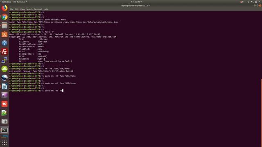Open the Terminal menu in menu bar
The image size is (262, 147).
click(38, 9)
